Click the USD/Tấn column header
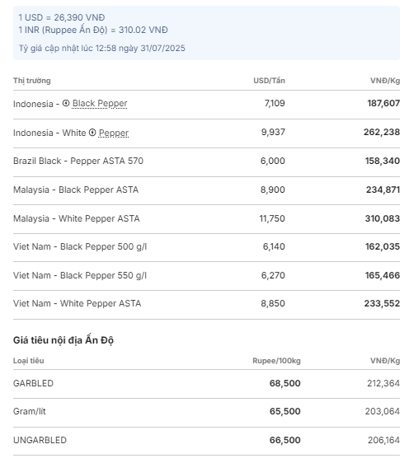This screenshot has width=409, height=463. pyautogui.click(x=269, y=81)
